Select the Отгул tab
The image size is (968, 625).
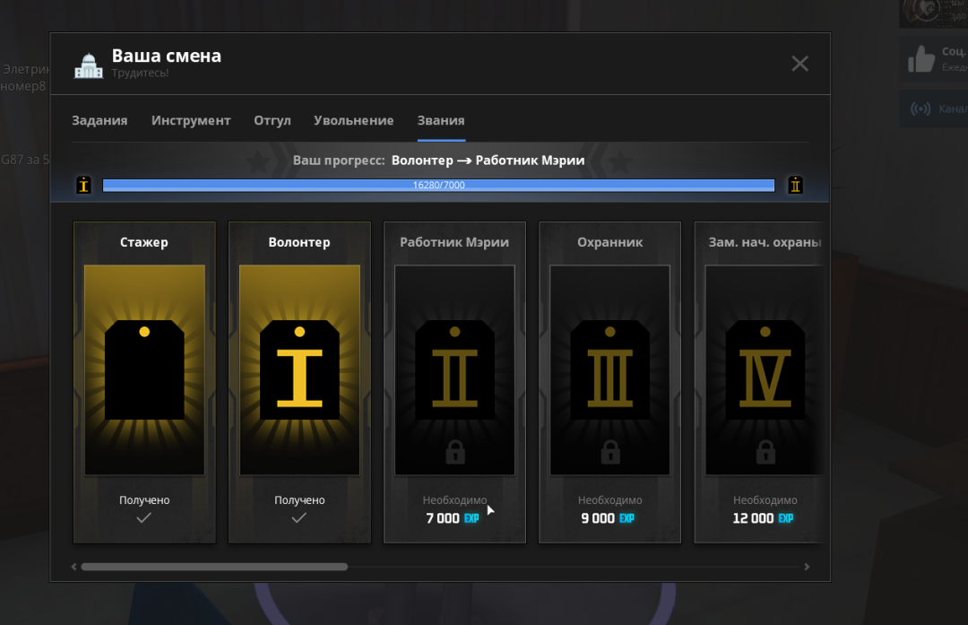(272, 120)
